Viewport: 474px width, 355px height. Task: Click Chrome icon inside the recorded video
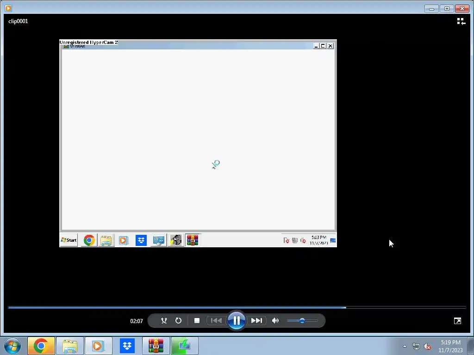(x=89, y=240)
